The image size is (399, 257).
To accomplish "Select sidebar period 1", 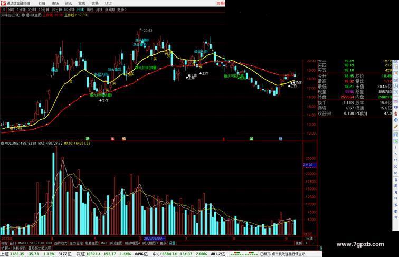I will click(x=396, y=148).
